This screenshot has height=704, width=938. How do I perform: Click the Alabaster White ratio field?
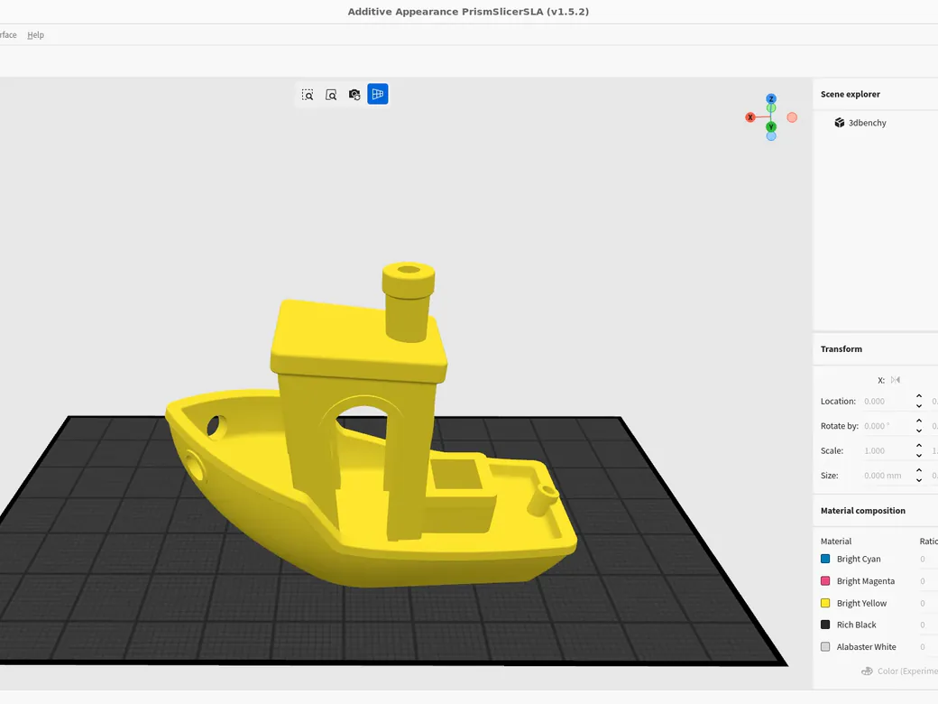tap(927, 646)
